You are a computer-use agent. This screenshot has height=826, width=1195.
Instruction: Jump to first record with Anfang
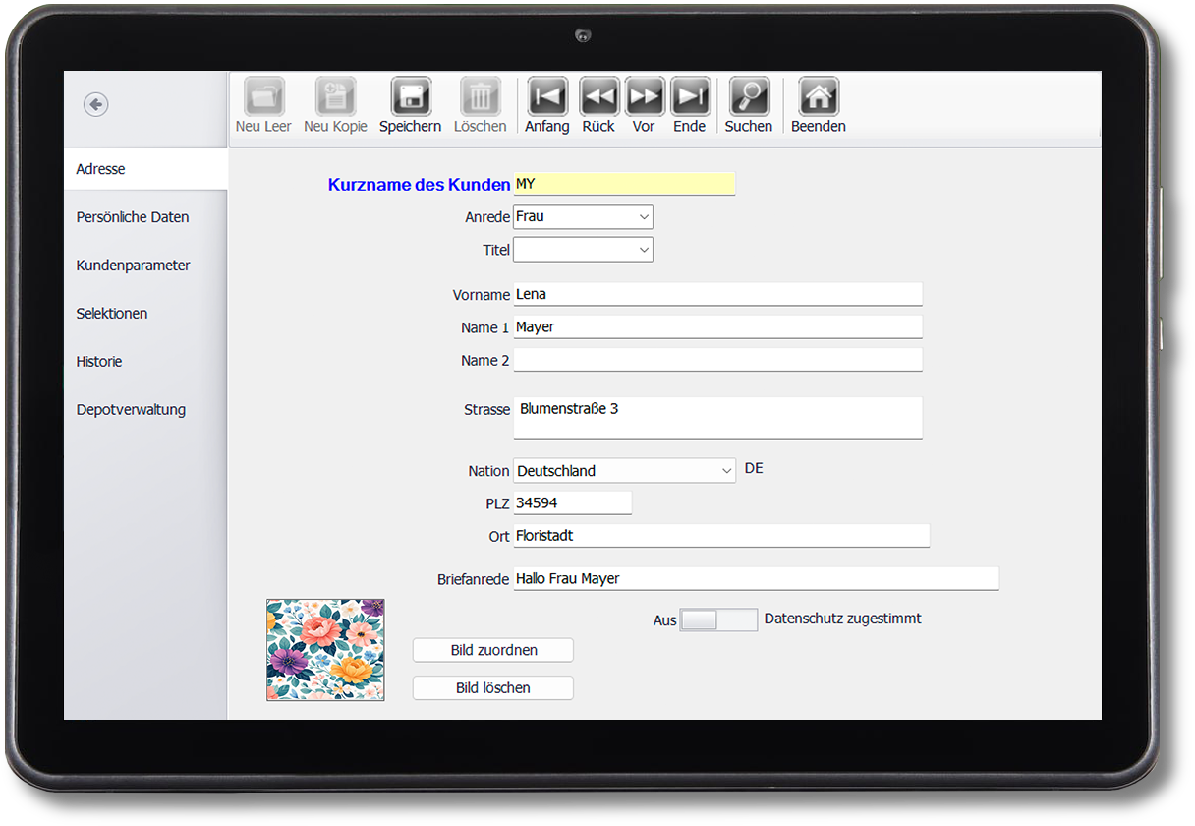pyautogui.click(x=547, y=97)
